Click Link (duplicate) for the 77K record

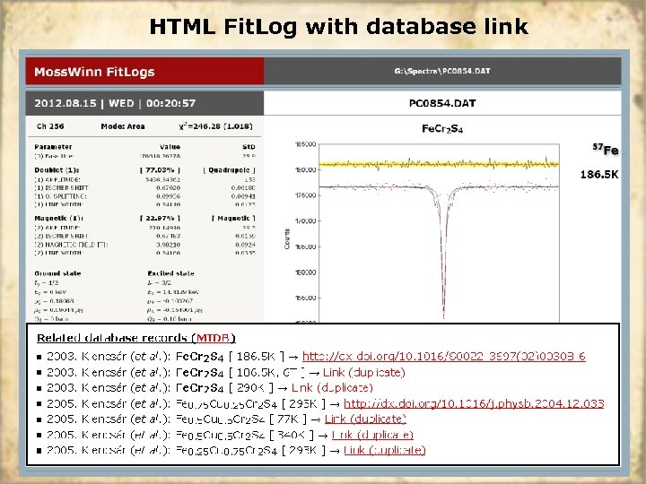point(365,419)
